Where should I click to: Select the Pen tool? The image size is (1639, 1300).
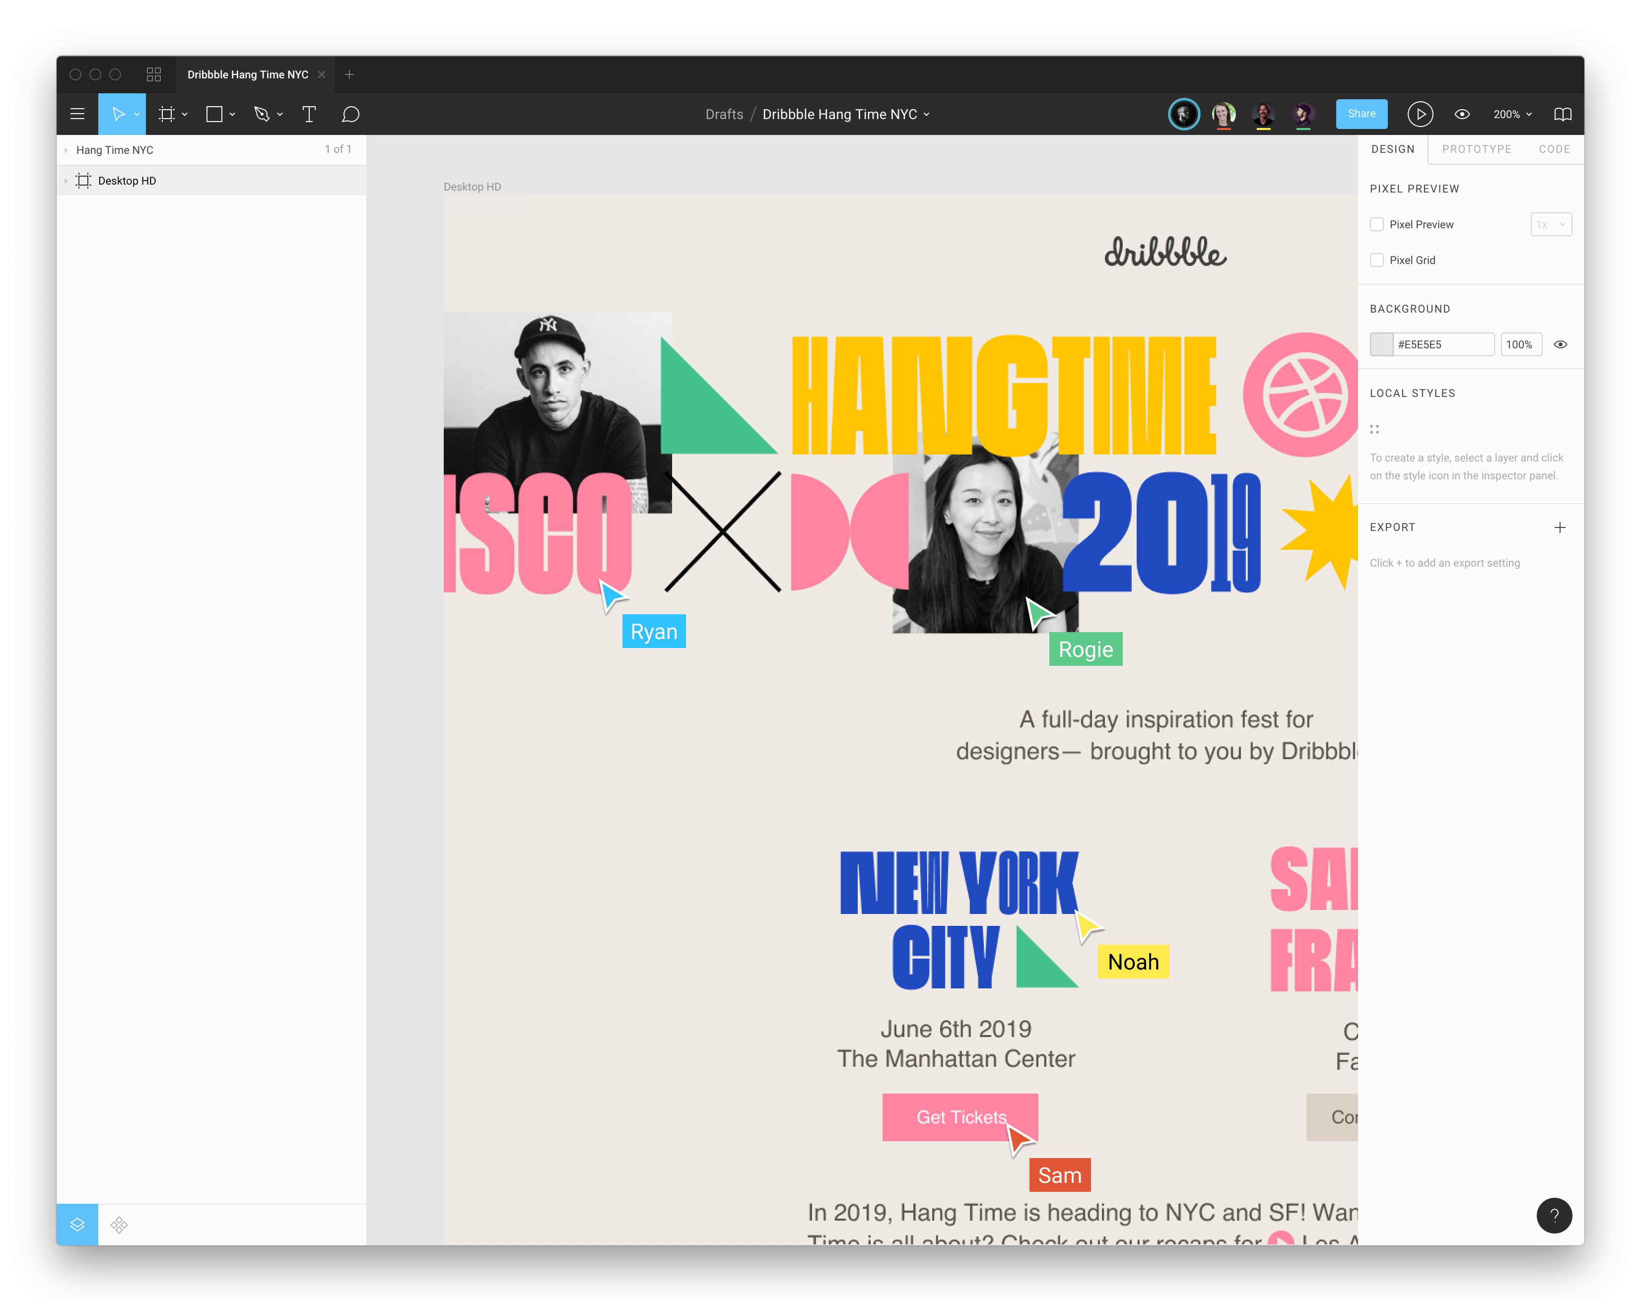point(262,114)
